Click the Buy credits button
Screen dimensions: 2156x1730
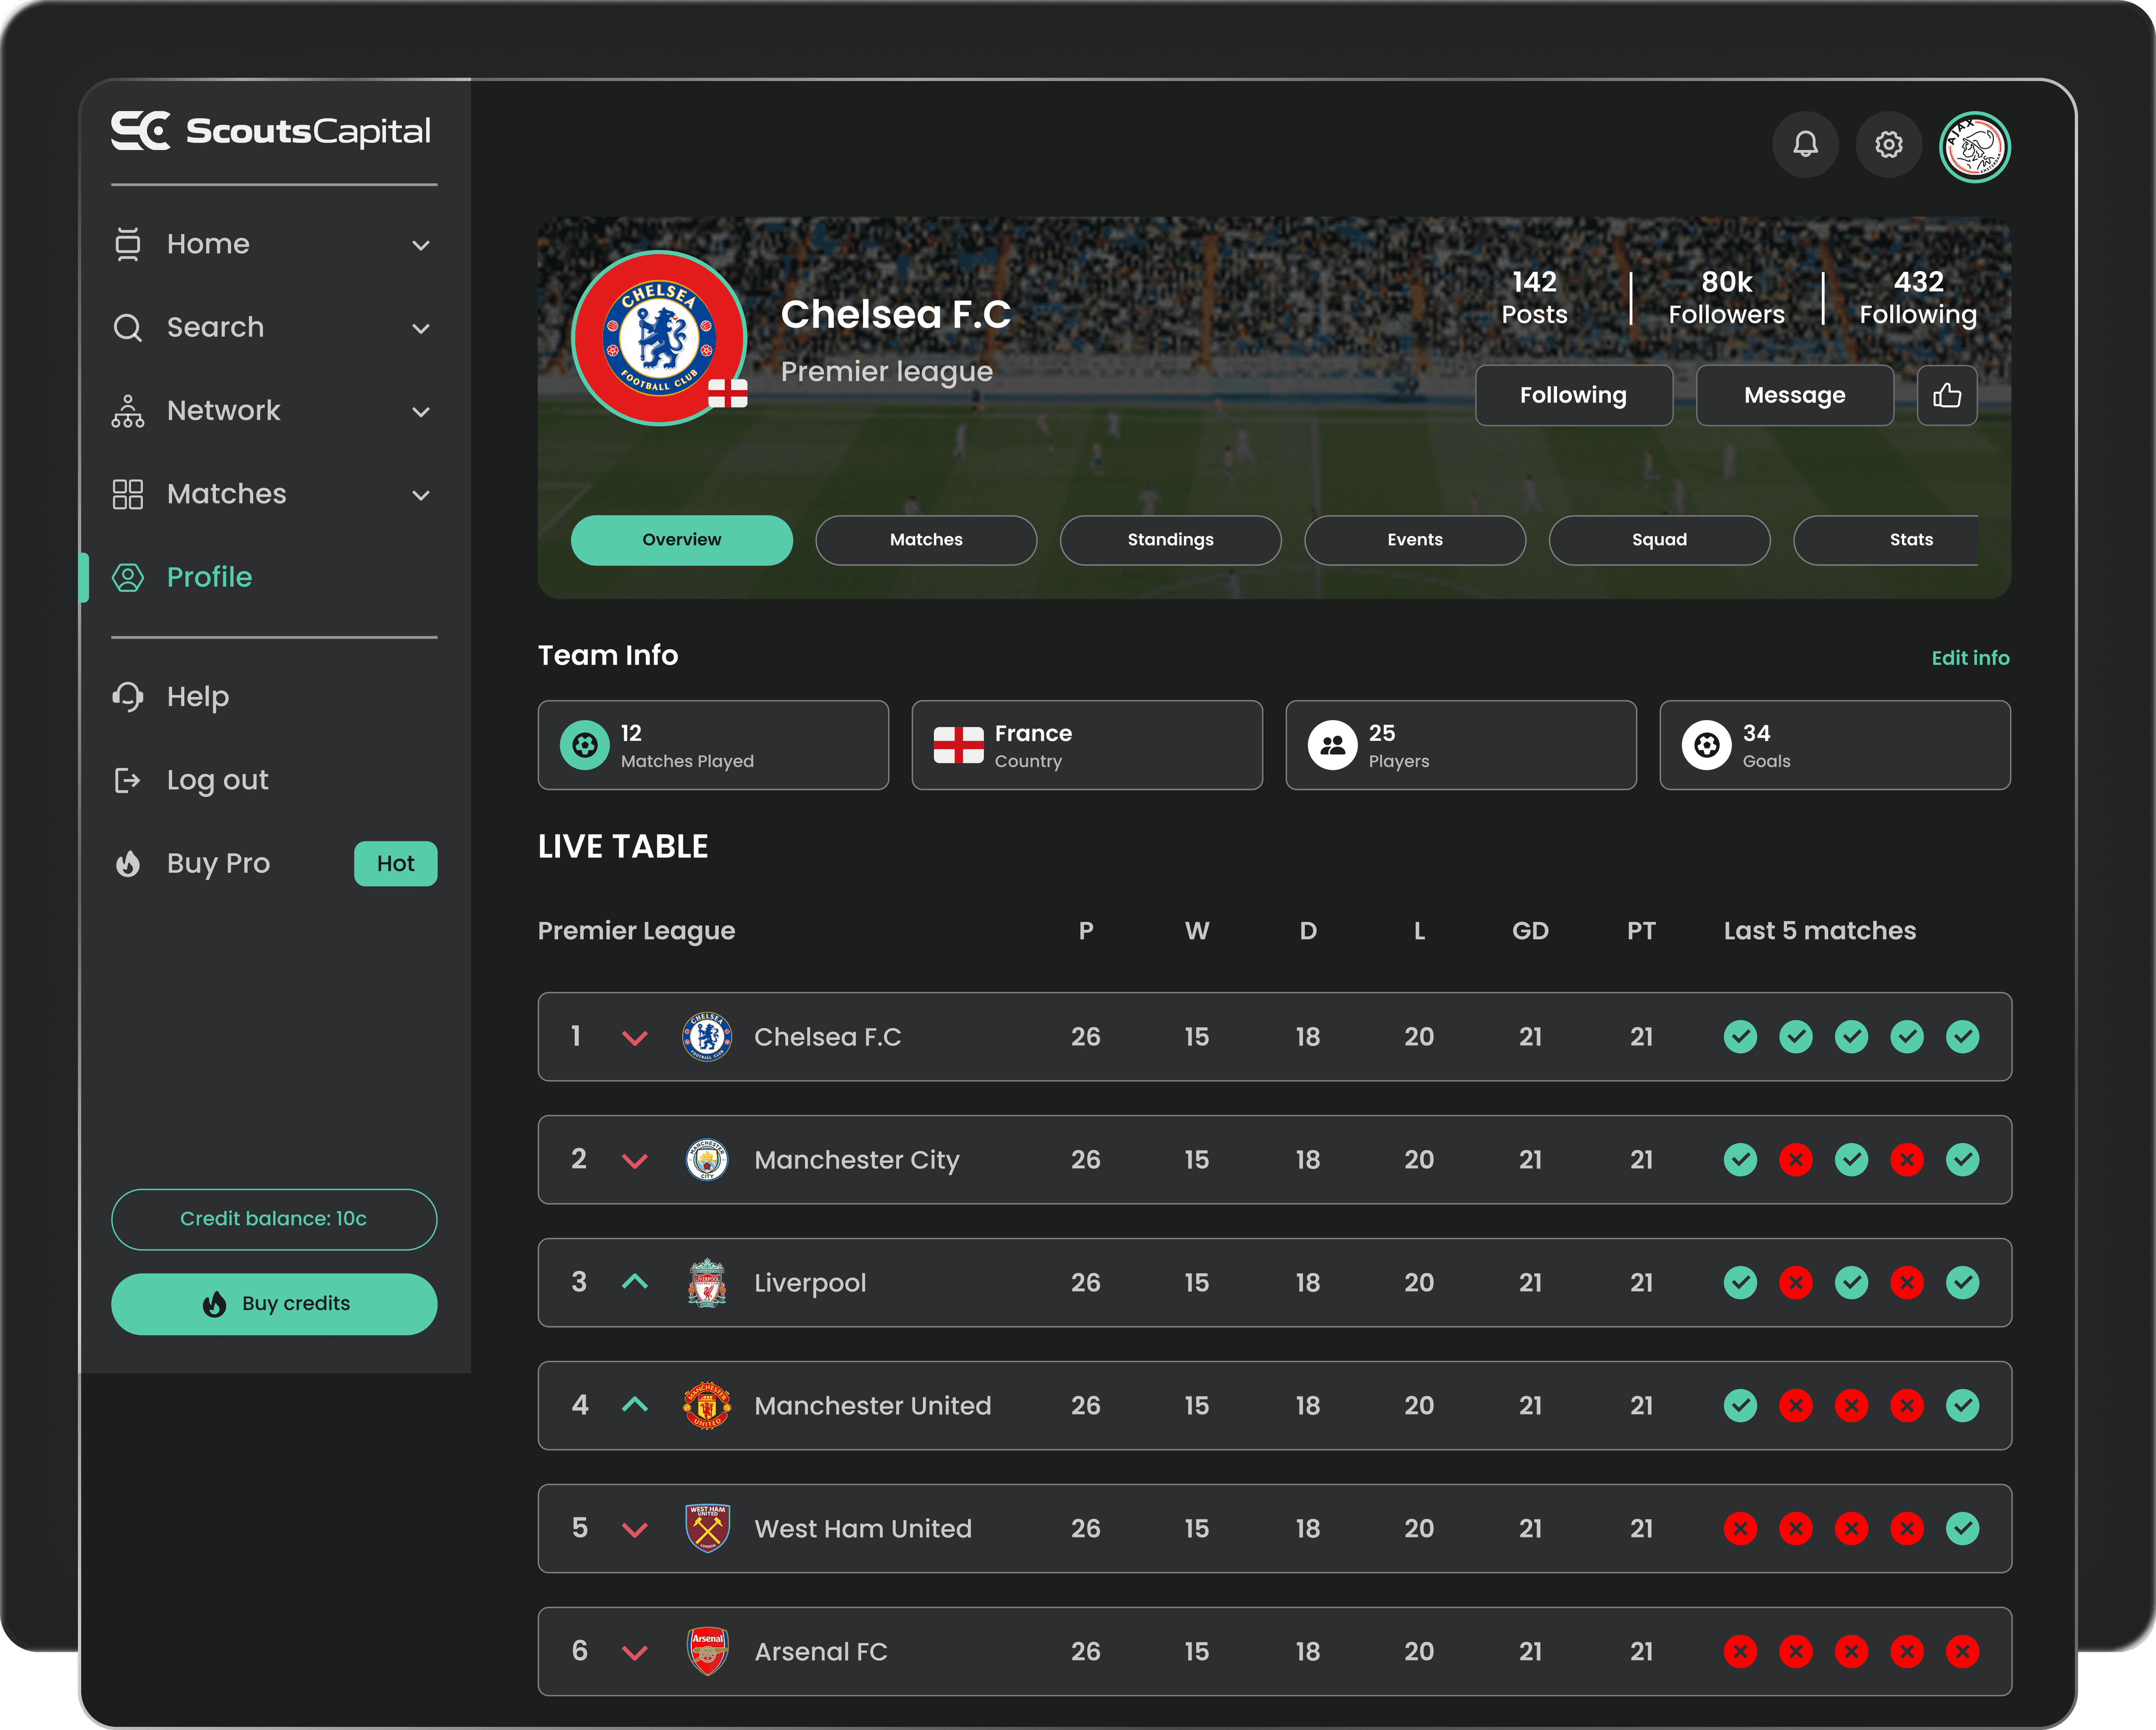point(274,1303)
